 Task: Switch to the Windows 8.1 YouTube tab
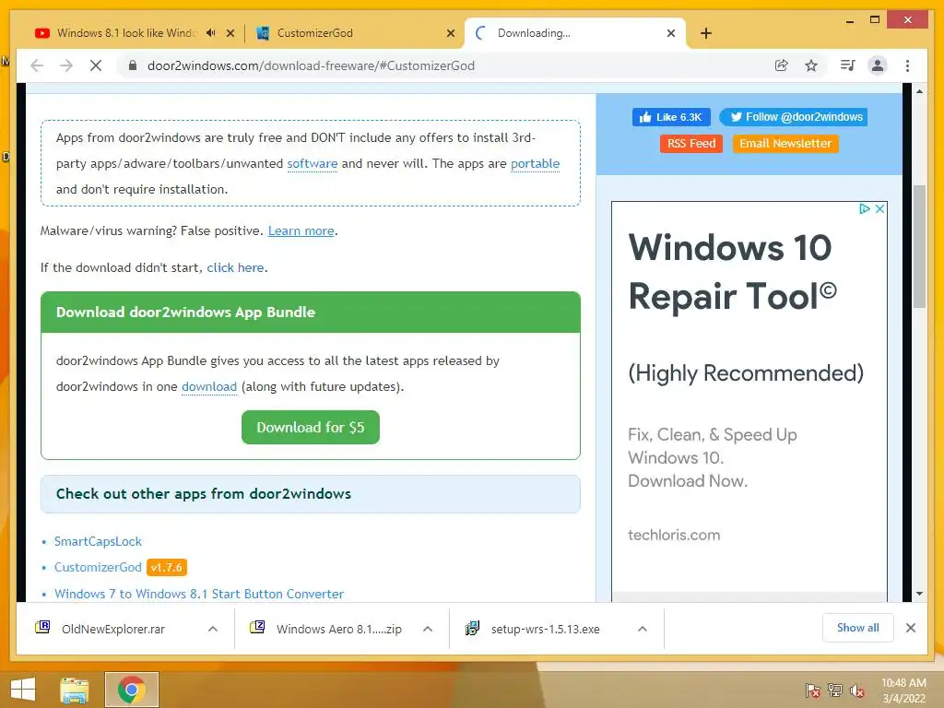point(126,33)
